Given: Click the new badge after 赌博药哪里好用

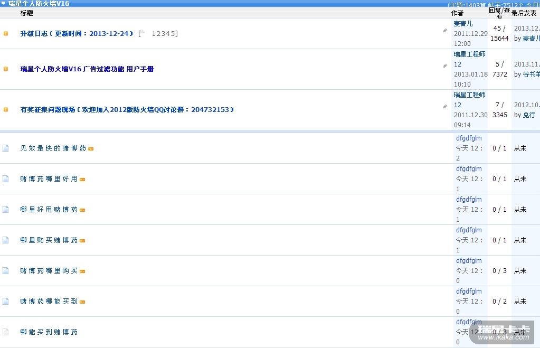Looking at the screenshot, I should click(x=82, y=180).
